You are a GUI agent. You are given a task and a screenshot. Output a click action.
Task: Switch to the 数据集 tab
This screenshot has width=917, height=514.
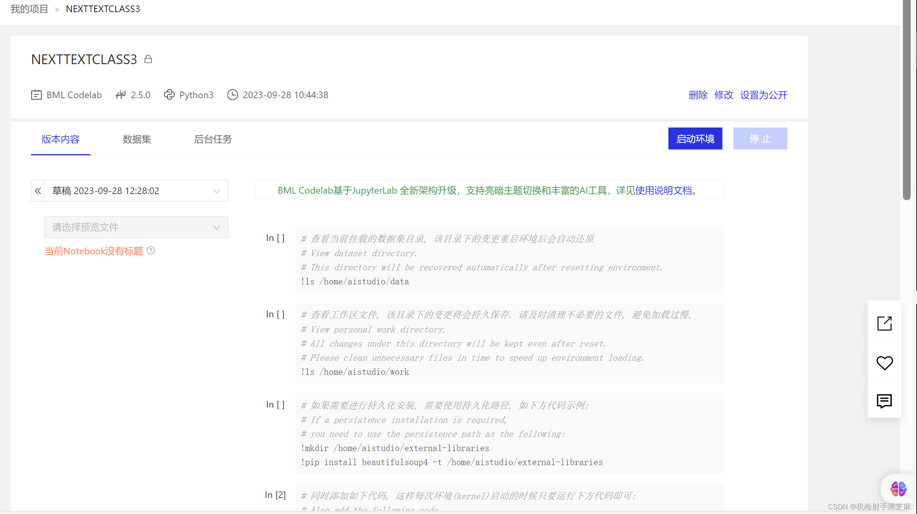pos(137,139)
